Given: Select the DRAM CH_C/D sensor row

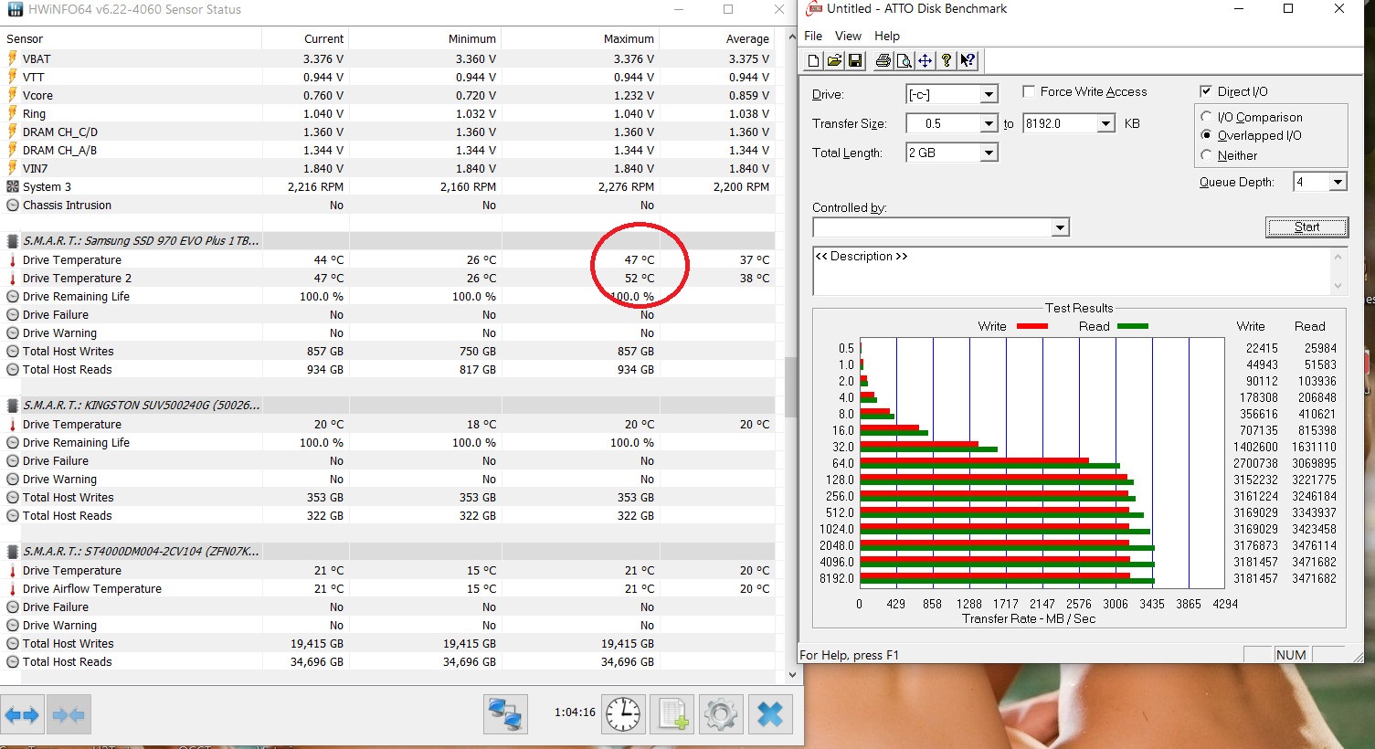Looking at the screenshot, I should tap(388, 132).
